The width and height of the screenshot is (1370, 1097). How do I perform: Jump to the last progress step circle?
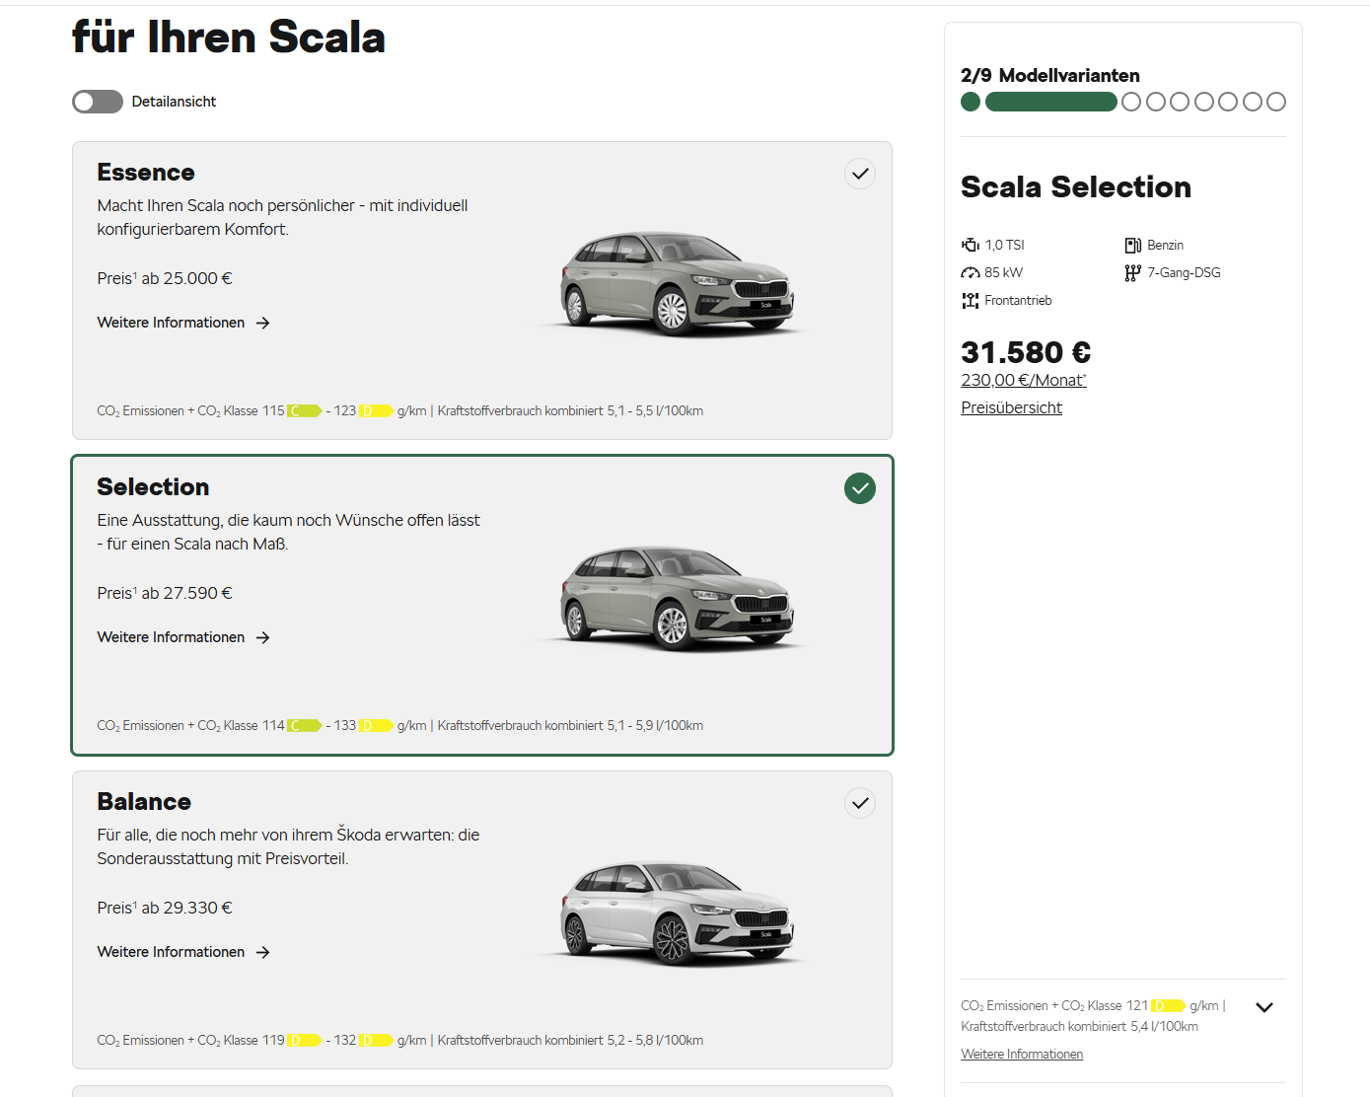coord(1276,102)
